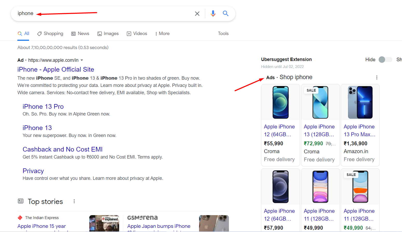Select the All results tab
Screen dimensions: 402x232
(x=23, y=33)
